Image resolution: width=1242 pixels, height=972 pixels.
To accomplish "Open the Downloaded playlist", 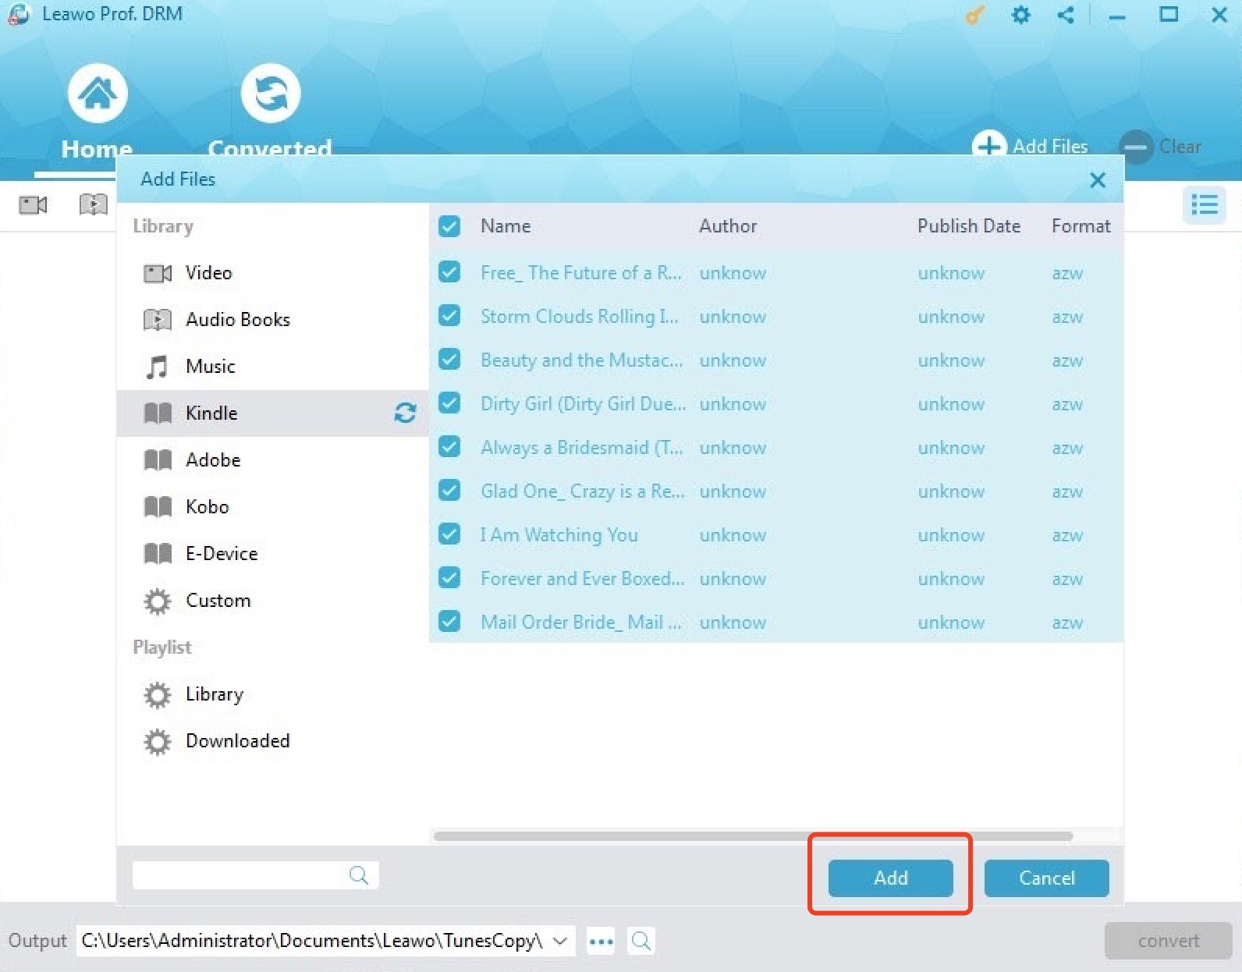I will click(x=236, y=741).
